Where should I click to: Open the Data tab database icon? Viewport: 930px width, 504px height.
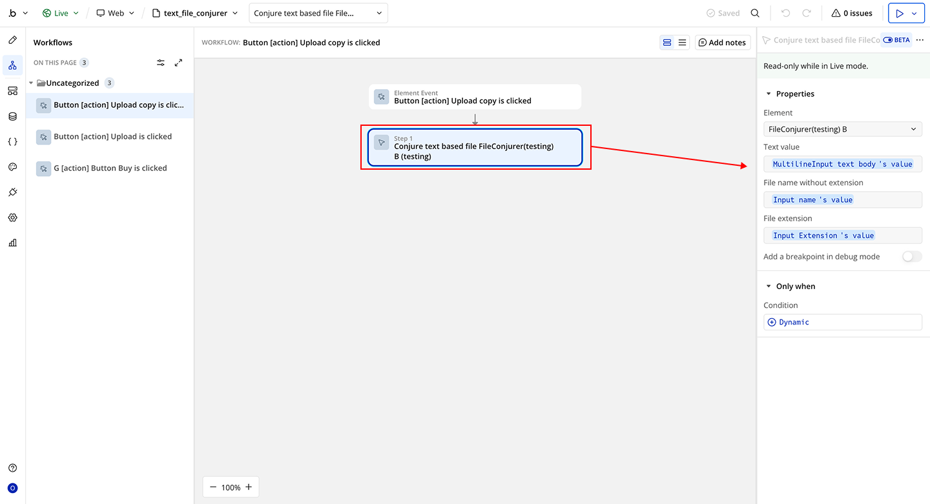12,116
